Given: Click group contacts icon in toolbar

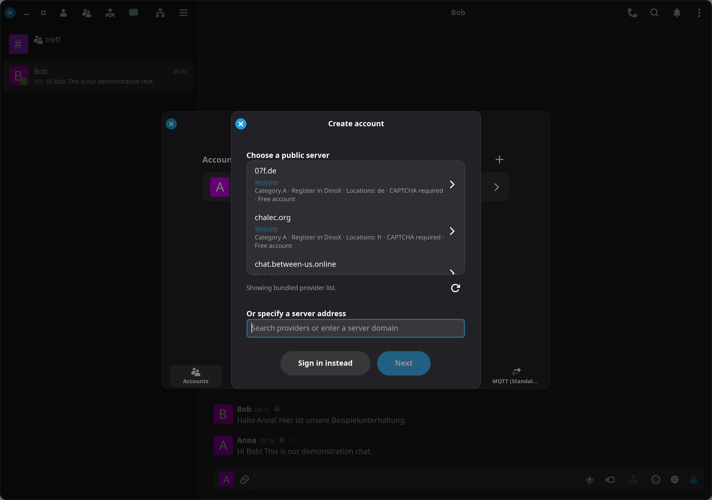Looking at the screenshot, I should pos(86,13).
